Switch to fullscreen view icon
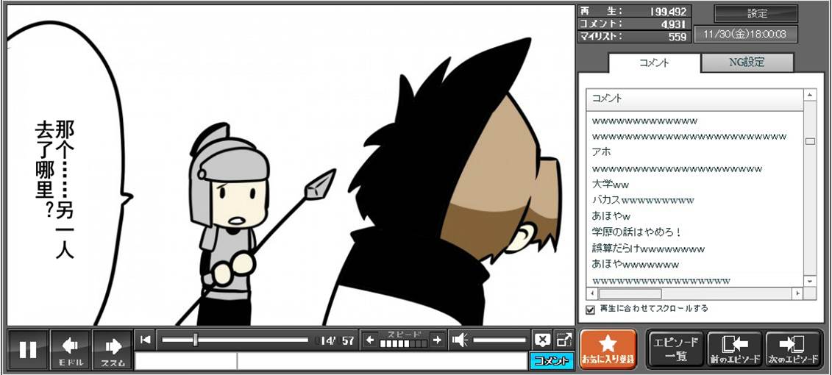This screenshot has width=832, height=375. coord(564,340)
